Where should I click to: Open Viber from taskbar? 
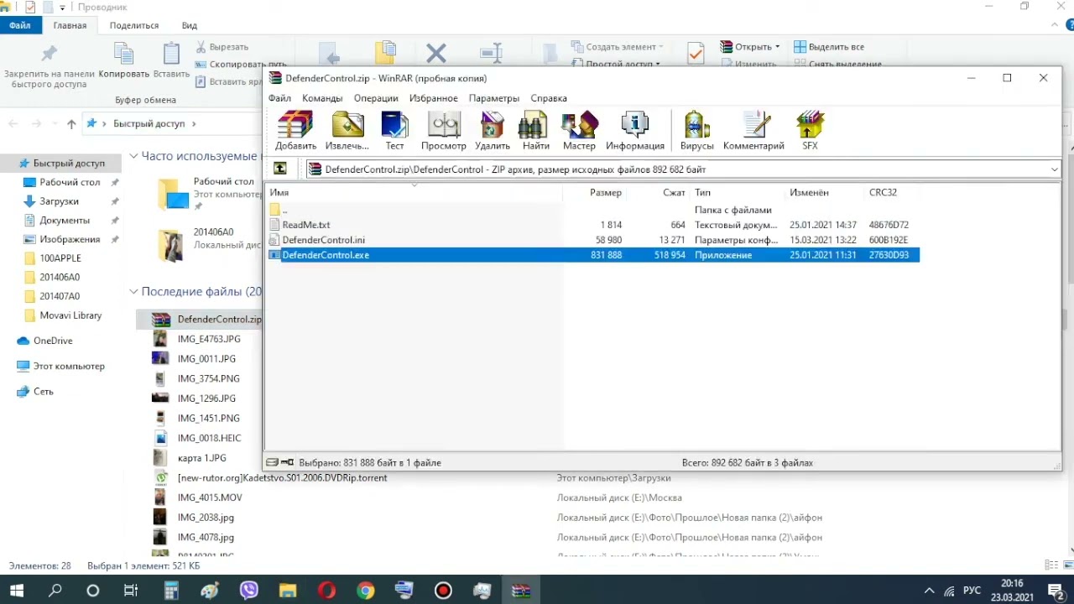pos(249,591)
